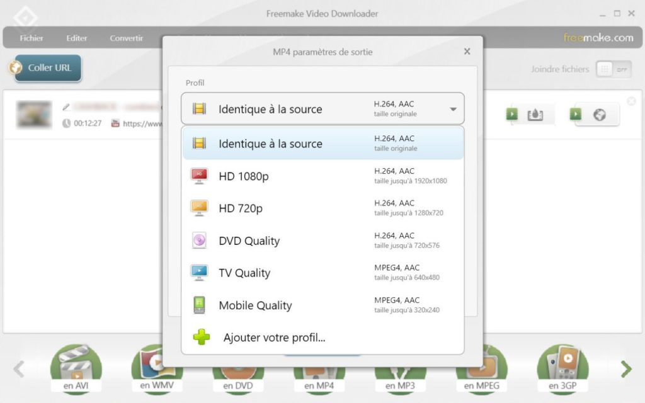
Task: Convert to AVI format
Action: [76, 369]
